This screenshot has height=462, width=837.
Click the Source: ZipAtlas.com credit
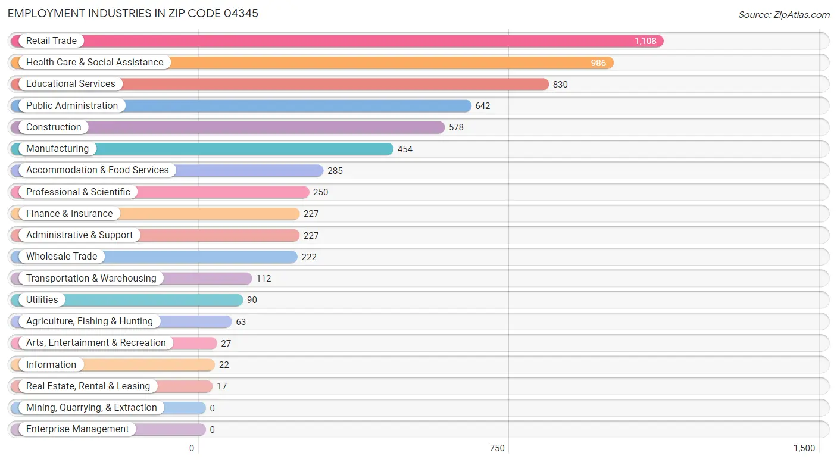784,15
